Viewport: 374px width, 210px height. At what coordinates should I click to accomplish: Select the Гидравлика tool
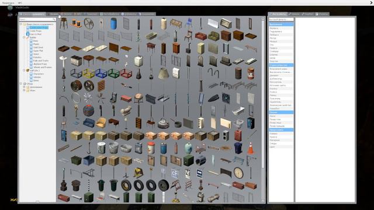tap(281, 32)
